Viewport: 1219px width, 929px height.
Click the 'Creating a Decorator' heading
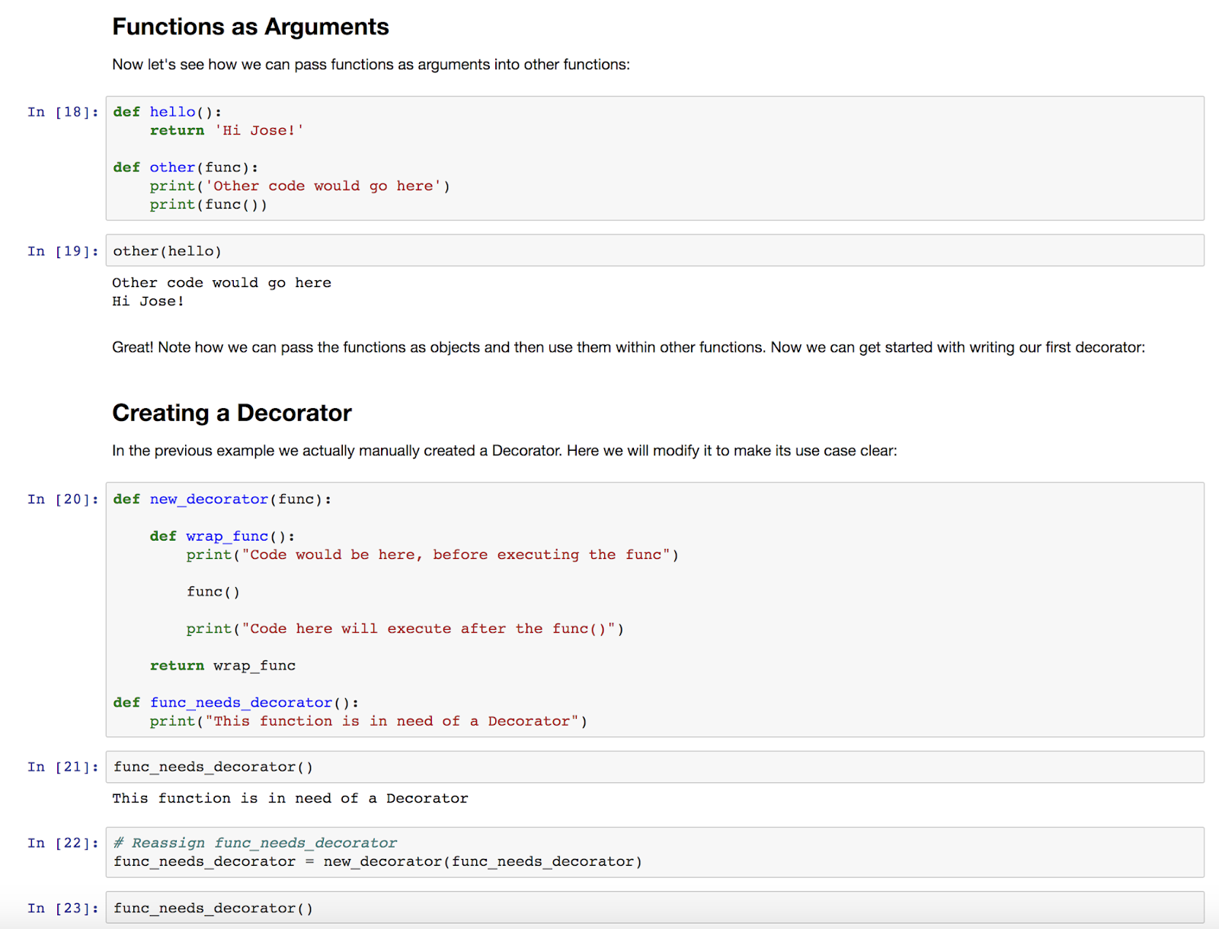(232, 413)
